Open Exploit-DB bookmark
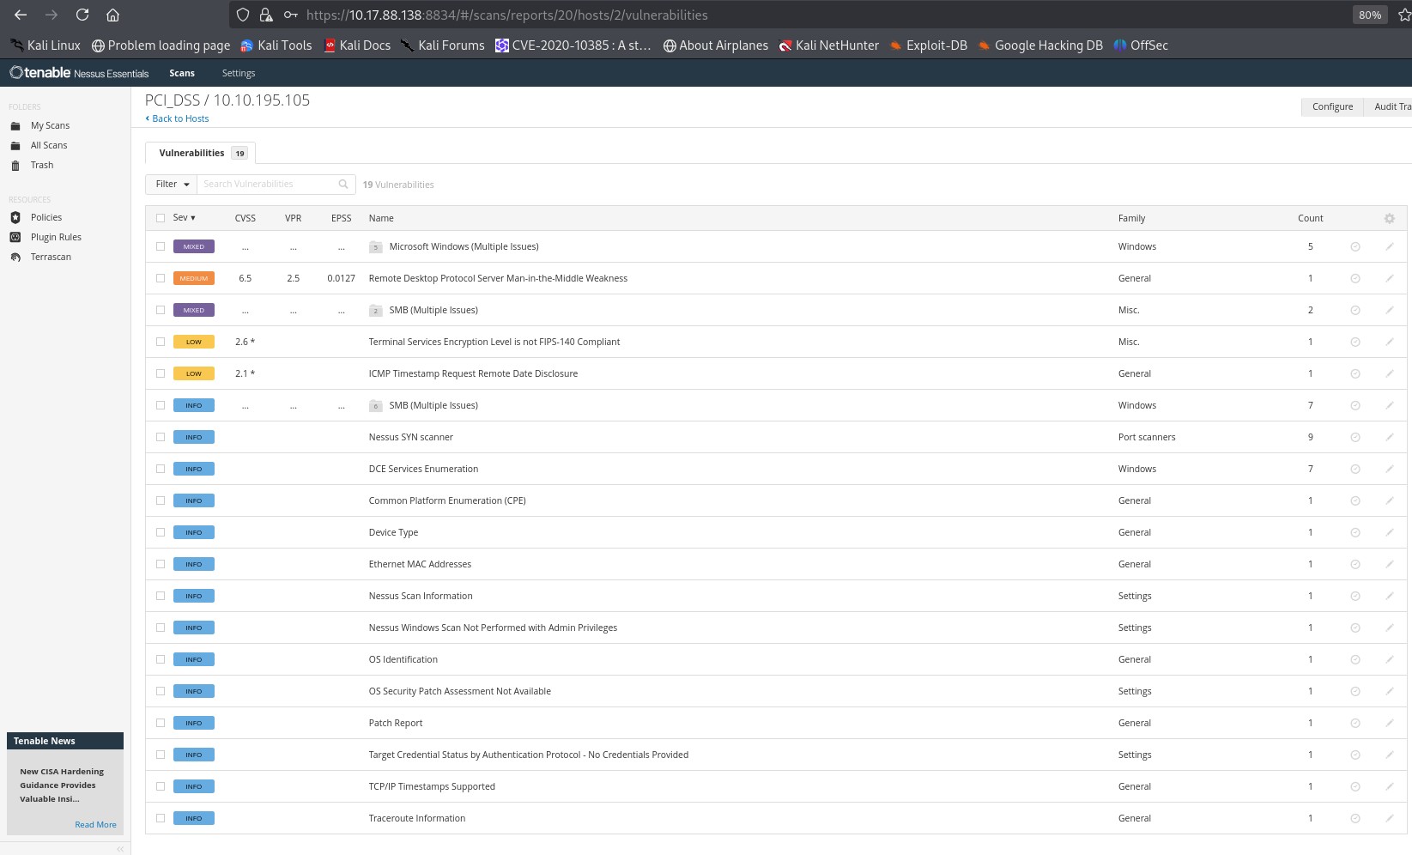This screenshot has width=1412, height=855. [929, 45]
